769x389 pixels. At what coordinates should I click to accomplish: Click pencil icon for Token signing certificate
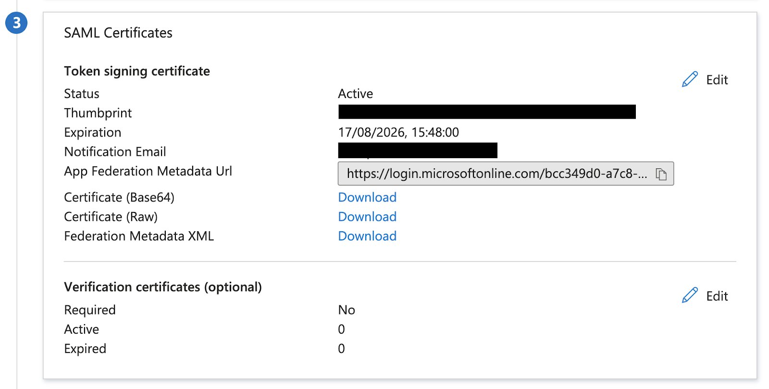coord(690,79)
